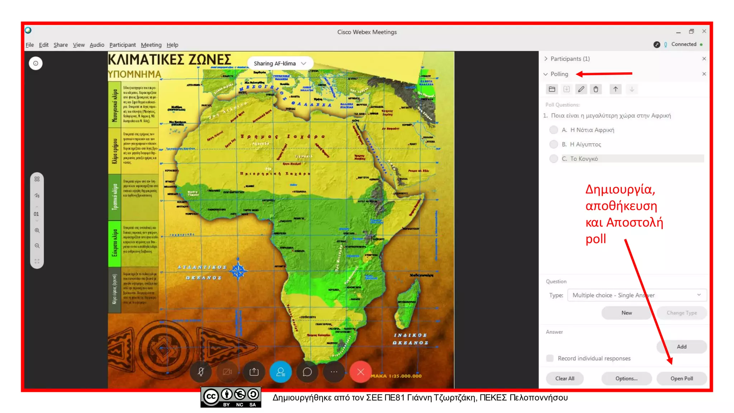Click the red end meeting button
Image resolution: width=734 pixels, height=413 pixels.
tap(361, 372)
